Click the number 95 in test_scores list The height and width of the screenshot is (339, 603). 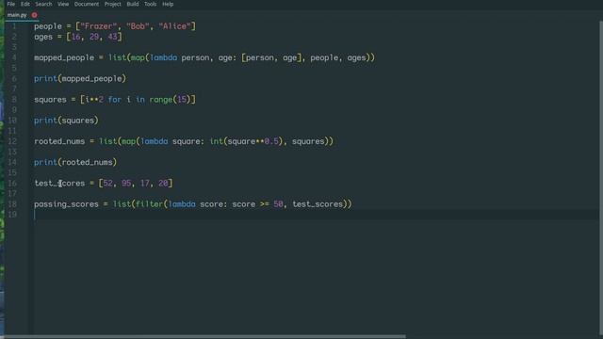click(126, 184)
